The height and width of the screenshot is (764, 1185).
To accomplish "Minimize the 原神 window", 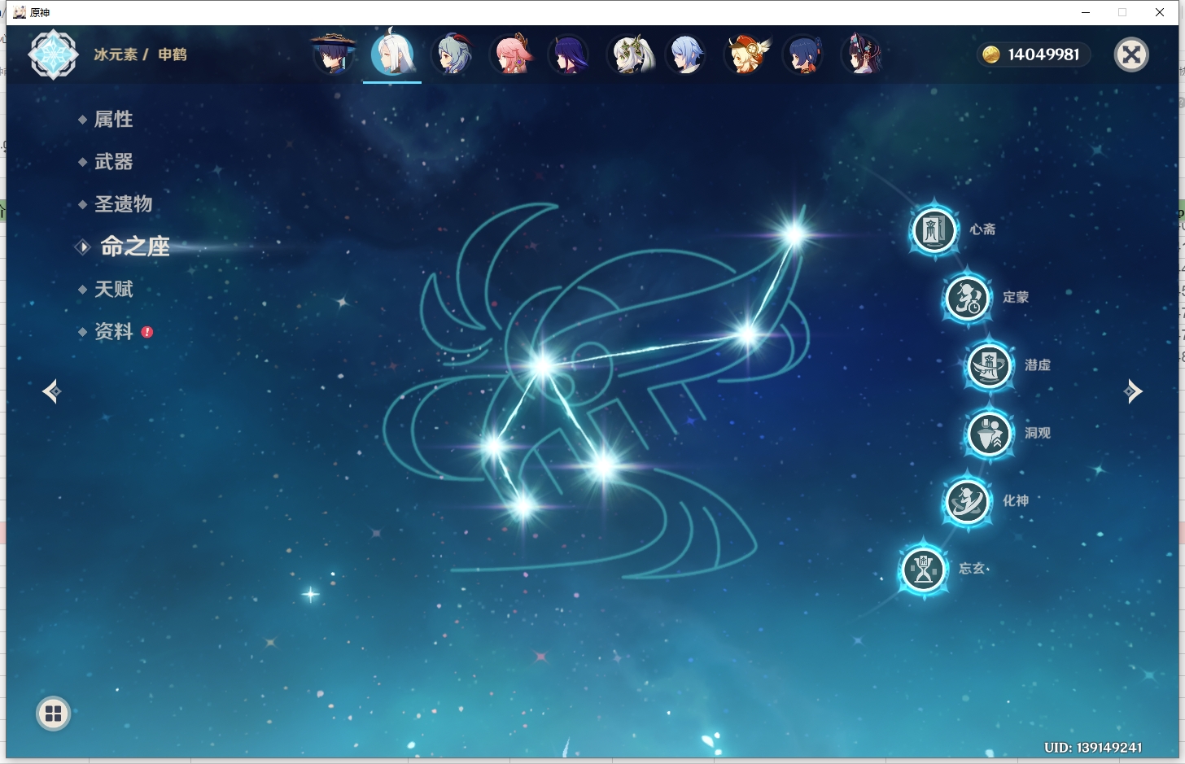I will pyautogui.click(x=1086, y=12).
